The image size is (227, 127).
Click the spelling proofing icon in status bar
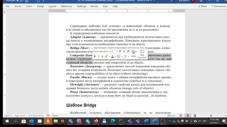[48, 116]
